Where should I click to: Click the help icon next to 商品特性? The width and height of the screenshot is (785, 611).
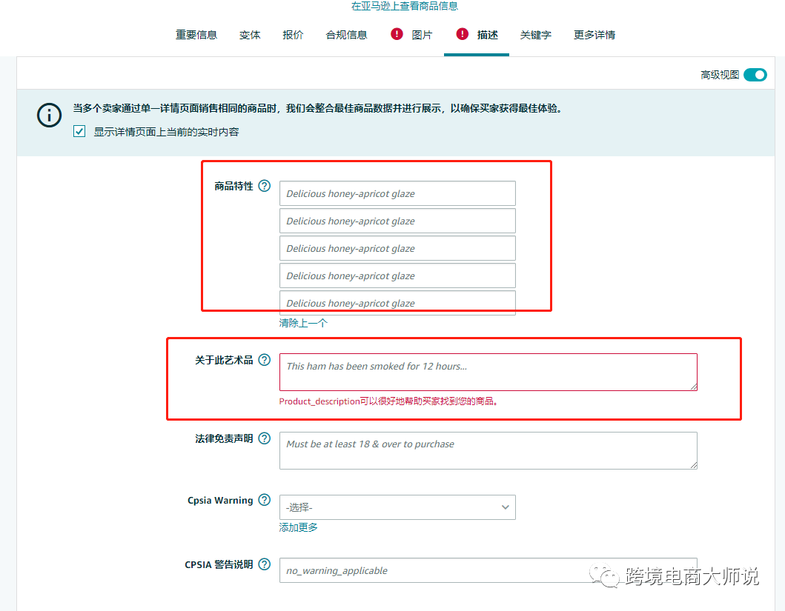point(265,186)
